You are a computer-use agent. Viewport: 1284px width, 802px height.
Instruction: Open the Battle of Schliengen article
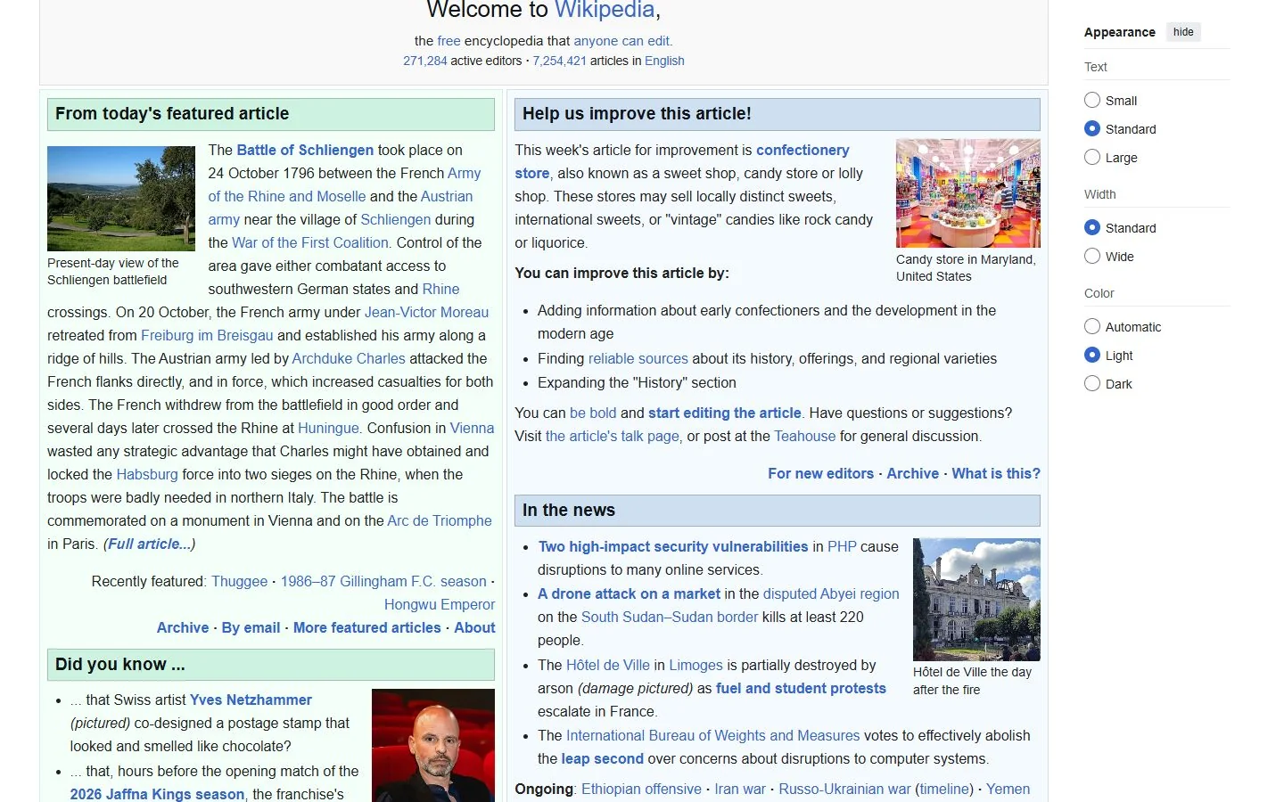tap(305, 150)
